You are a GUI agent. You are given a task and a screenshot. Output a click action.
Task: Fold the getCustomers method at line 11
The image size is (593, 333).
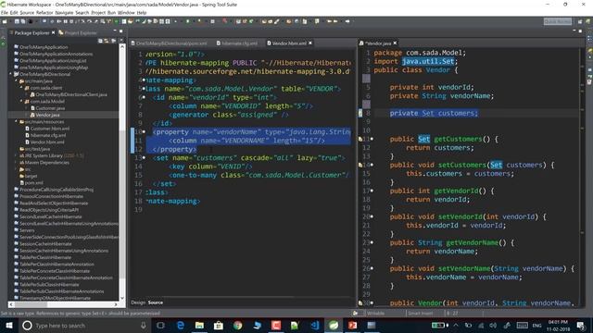pos(372,139)
